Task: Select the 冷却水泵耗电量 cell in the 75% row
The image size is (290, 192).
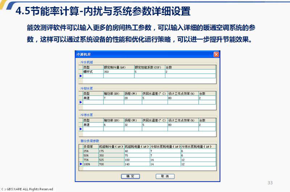Action: (x=165, y=160)
